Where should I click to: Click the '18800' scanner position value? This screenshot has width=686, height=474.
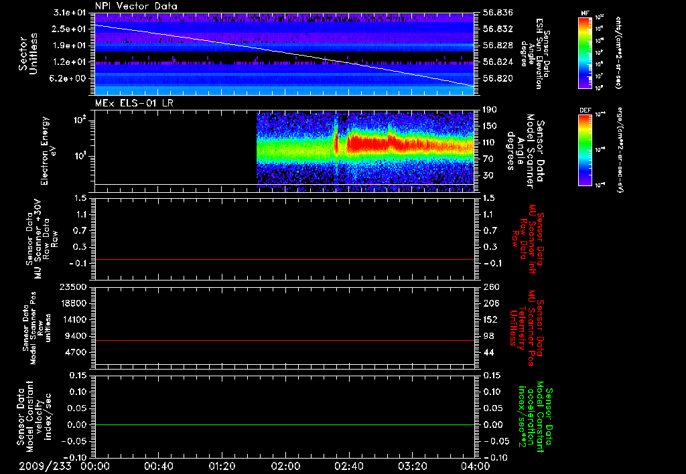coord(73,303)
